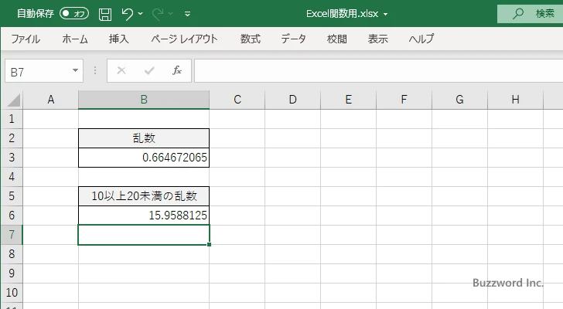Switch to the 挿入 ribbon tab
Image resolution: width=563 pixels, height=309 pixels.
[x=118, y=39]
